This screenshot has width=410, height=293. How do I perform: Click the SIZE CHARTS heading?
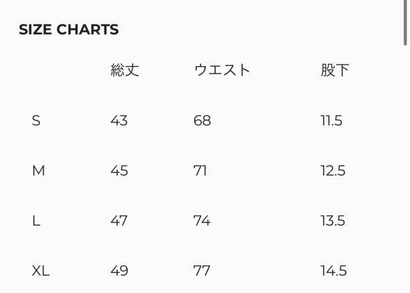(x=69, y=29)
